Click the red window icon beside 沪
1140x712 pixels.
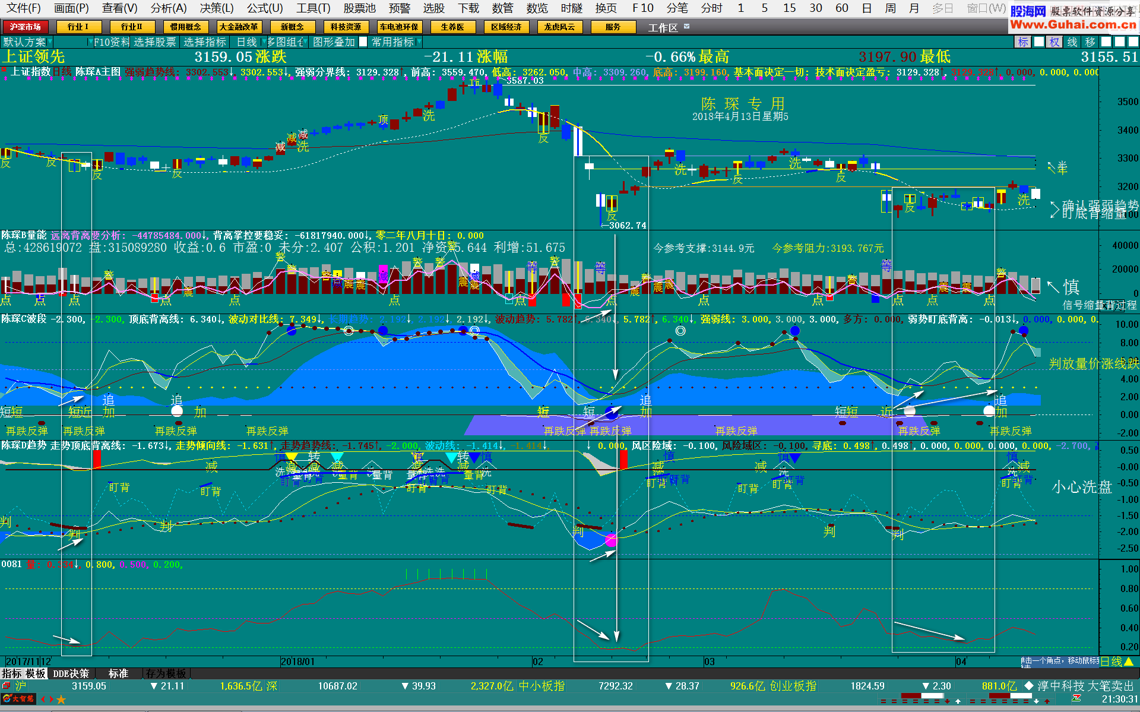[x=7, y=686]
